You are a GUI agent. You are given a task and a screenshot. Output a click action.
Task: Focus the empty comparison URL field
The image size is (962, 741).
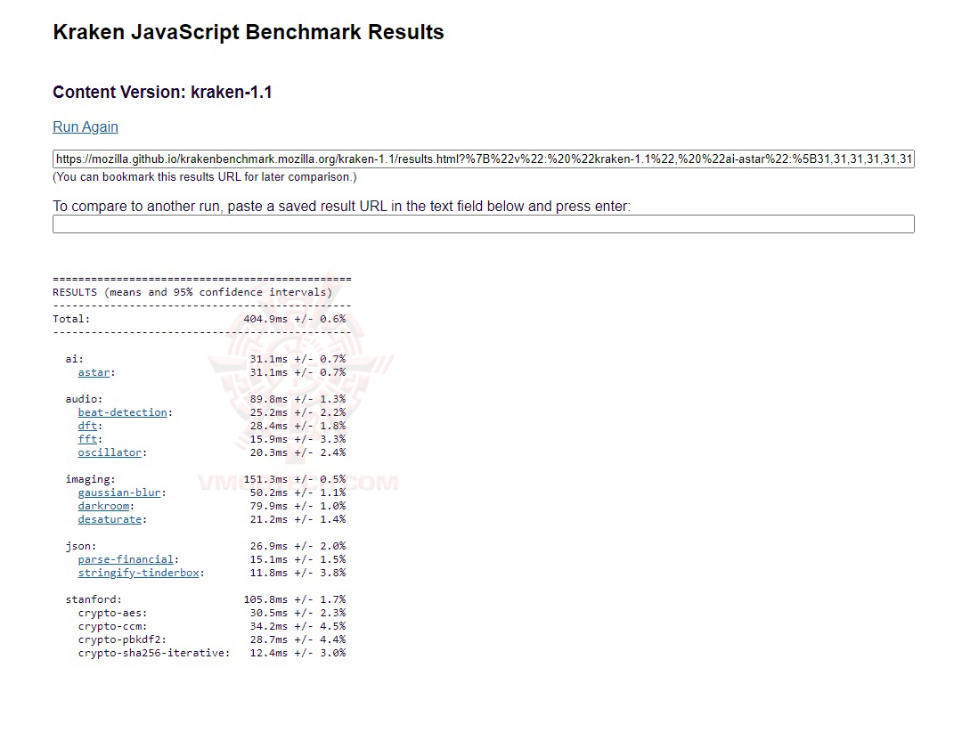(484, 224)
